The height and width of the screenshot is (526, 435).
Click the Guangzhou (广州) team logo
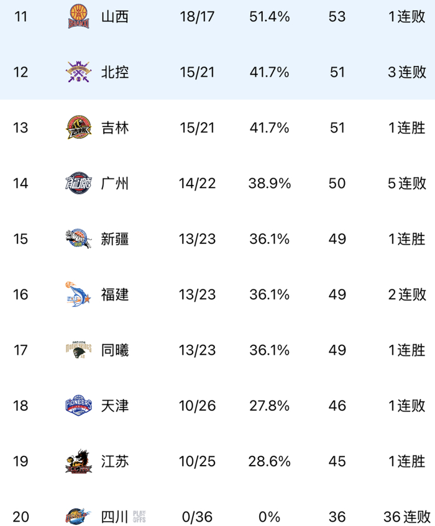pyautogui.click(x=78, y=184)
